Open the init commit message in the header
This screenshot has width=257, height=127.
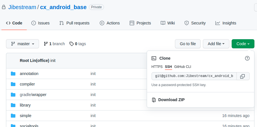click(x=53, y=61)
